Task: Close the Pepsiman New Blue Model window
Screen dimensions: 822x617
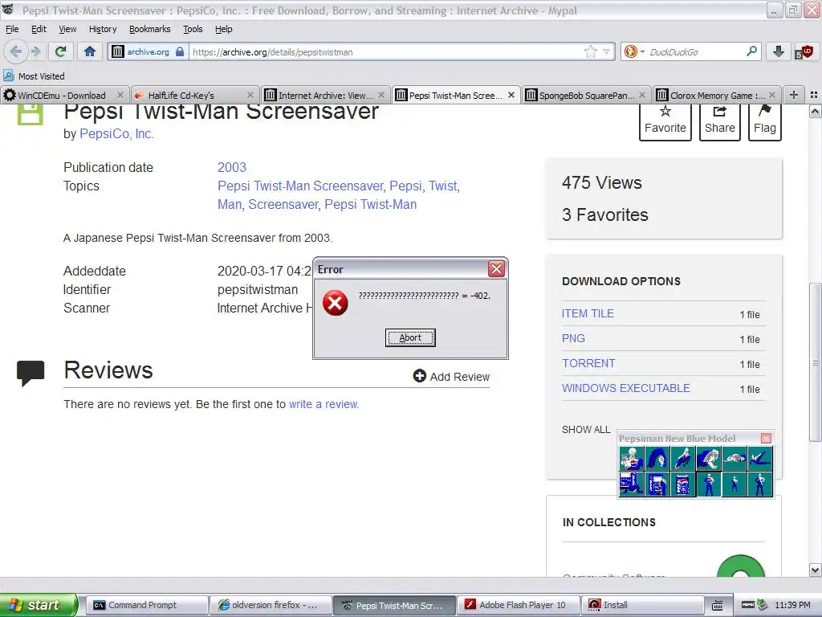Action: [766, 438]
